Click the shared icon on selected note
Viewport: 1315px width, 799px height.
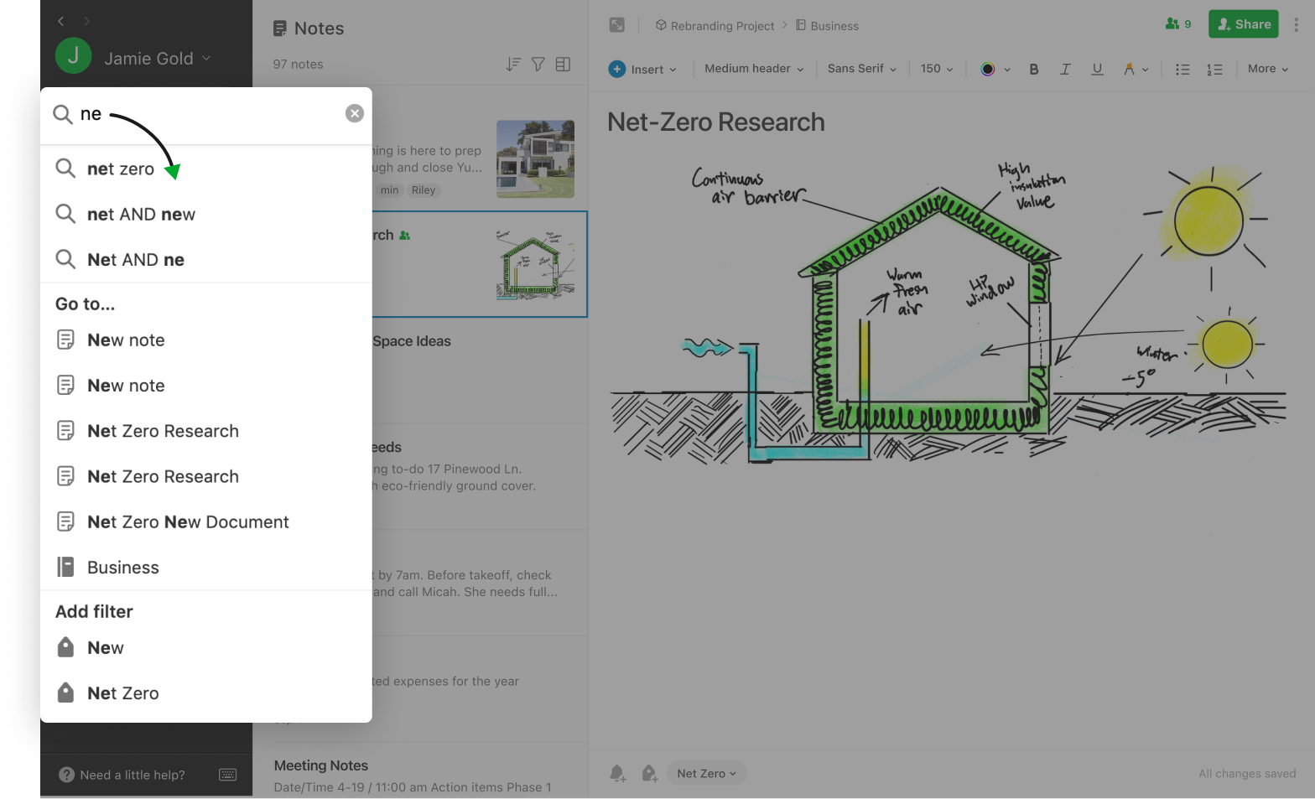click(x=405, y=236)
